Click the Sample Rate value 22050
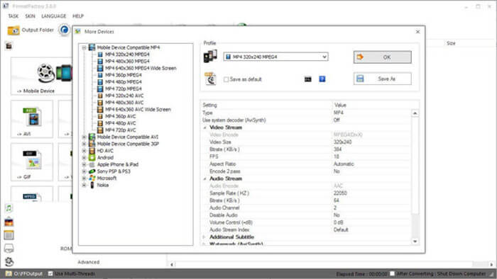497x279 pixels. click(x=340, y=193)
